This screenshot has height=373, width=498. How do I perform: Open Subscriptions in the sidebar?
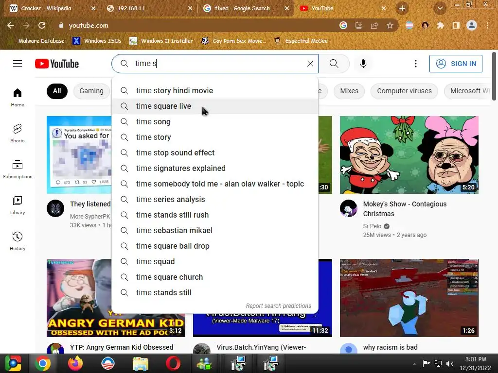coord(18,169)
